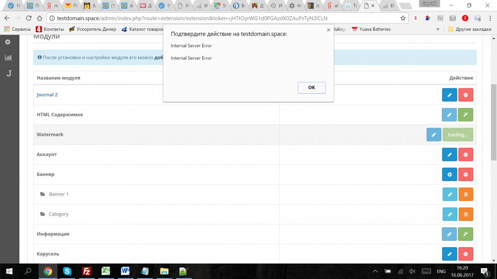Open the Chrome three-dot menu
Image resolution: width=497 pixels, height=279 pixels.
click(490, 18)
